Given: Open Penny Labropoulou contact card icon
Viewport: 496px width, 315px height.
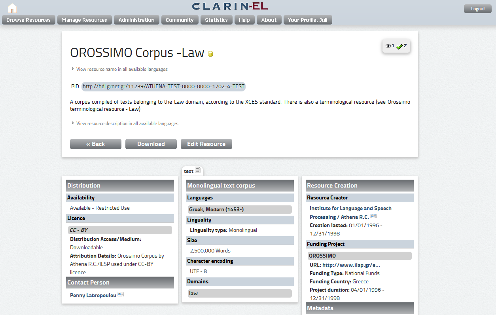Looking at the screenshot, I should (x=121, y=294).
